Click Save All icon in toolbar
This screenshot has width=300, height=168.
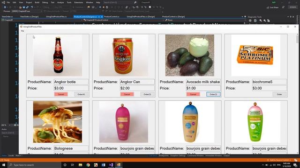27,7
